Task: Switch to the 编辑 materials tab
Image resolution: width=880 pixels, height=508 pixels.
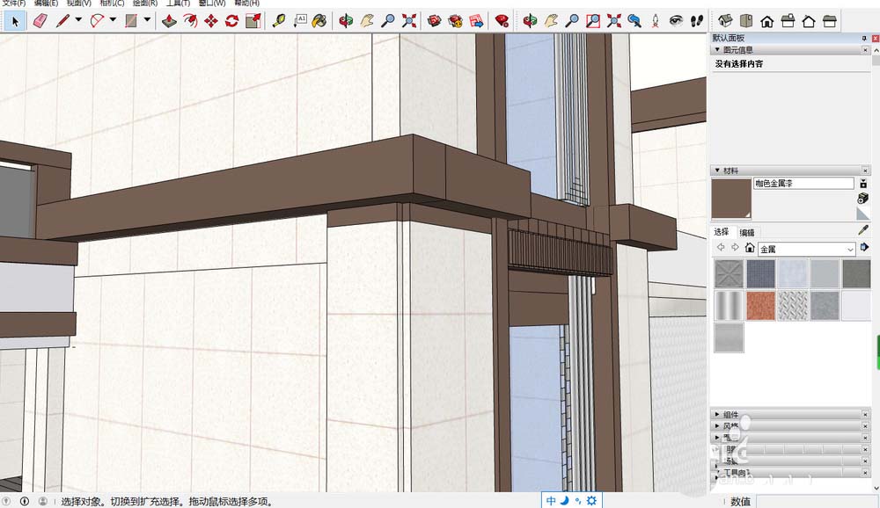Action: click(747, 232)
